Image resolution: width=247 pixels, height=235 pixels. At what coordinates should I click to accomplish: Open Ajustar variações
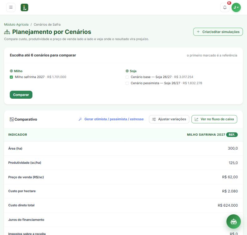pos(169,119)
